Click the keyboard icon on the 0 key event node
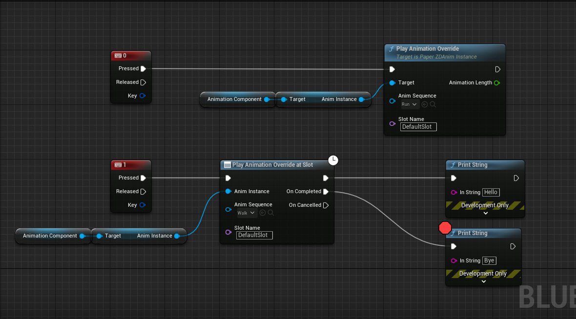Image resolution: width=576 pixels, height=319 pixels. (118, 56)
